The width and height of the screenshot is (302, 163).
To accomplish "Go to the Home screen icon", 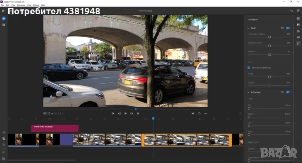I will click(4, 11).
